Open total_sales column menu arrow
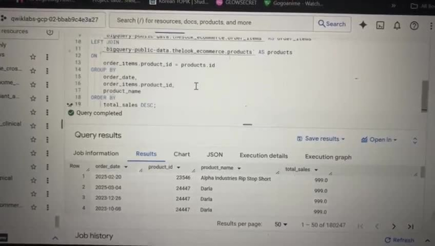Image resolution: width=435 pixels, height=246 pixels. (x=316, y=170)
